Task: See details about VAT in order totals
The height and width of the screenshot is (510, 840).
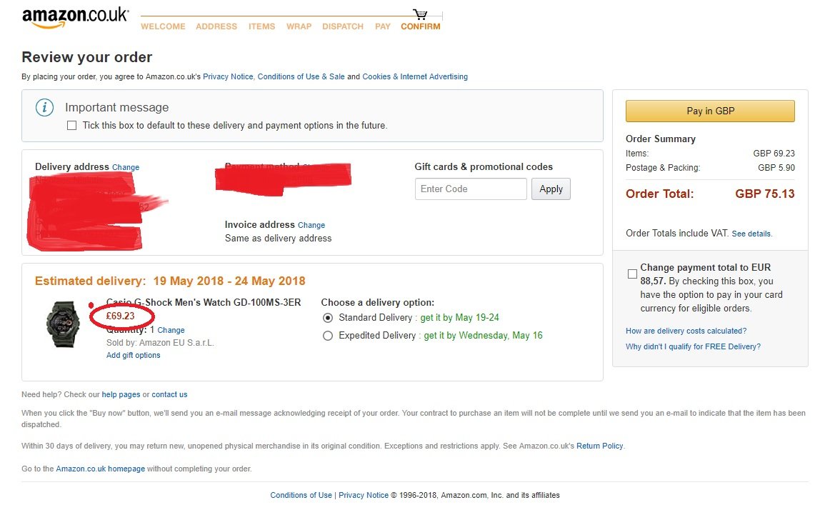Action: [x=751, y=234]
